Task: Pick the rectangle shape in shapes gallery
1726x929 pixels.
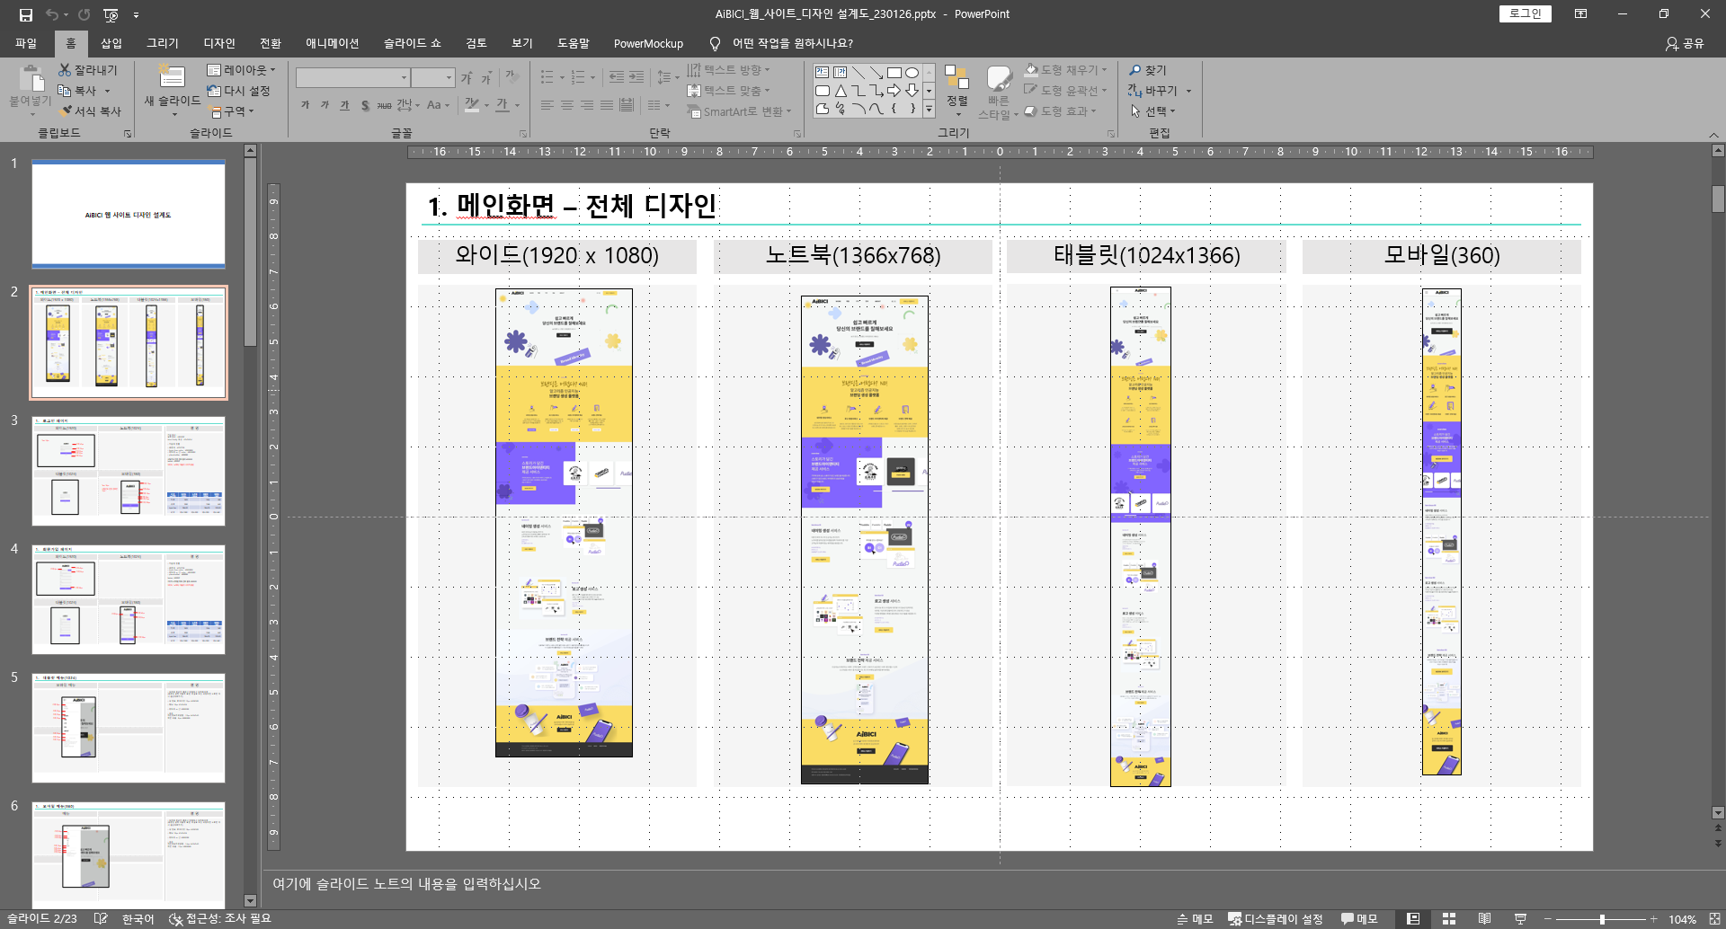Action: pos(894,73)
